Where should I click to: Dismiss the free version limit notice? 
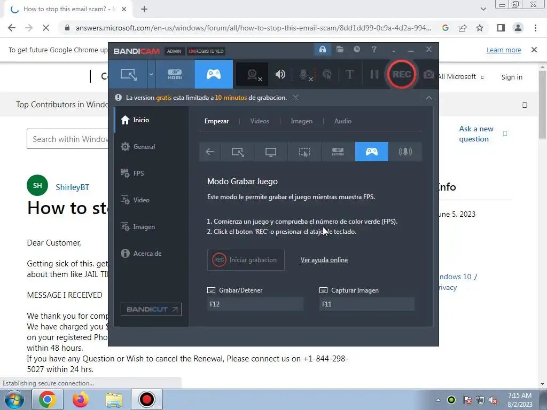coord(295,98)
